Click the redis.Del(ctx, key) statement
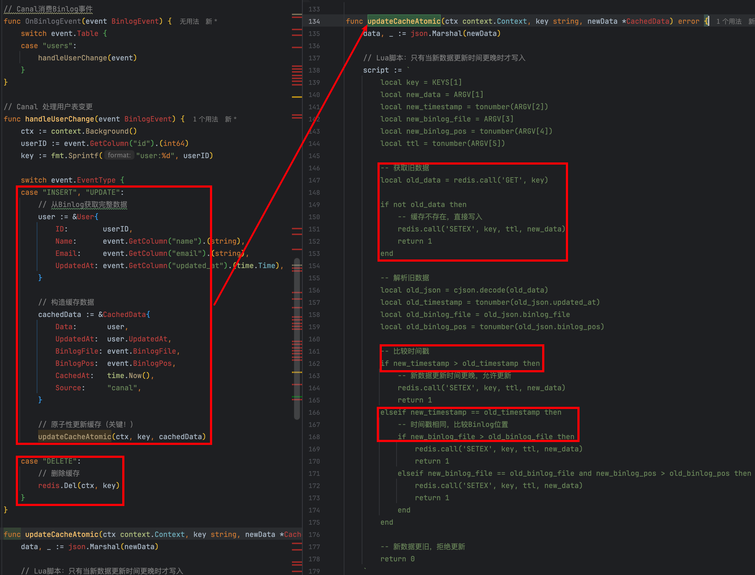This screenshot has width=755, height=575. [x=79, y=486]
